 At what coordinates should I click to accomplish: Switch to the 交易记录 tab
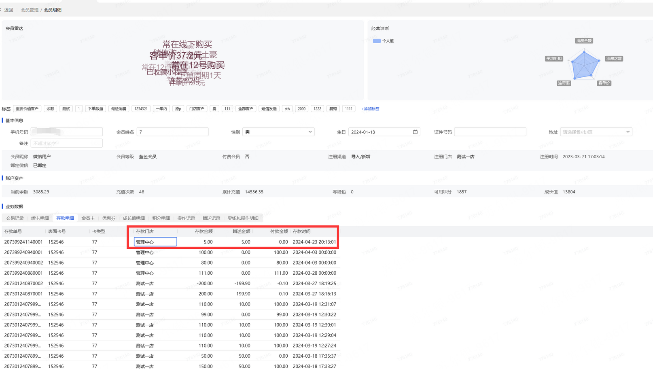click(x=15, y=218)
